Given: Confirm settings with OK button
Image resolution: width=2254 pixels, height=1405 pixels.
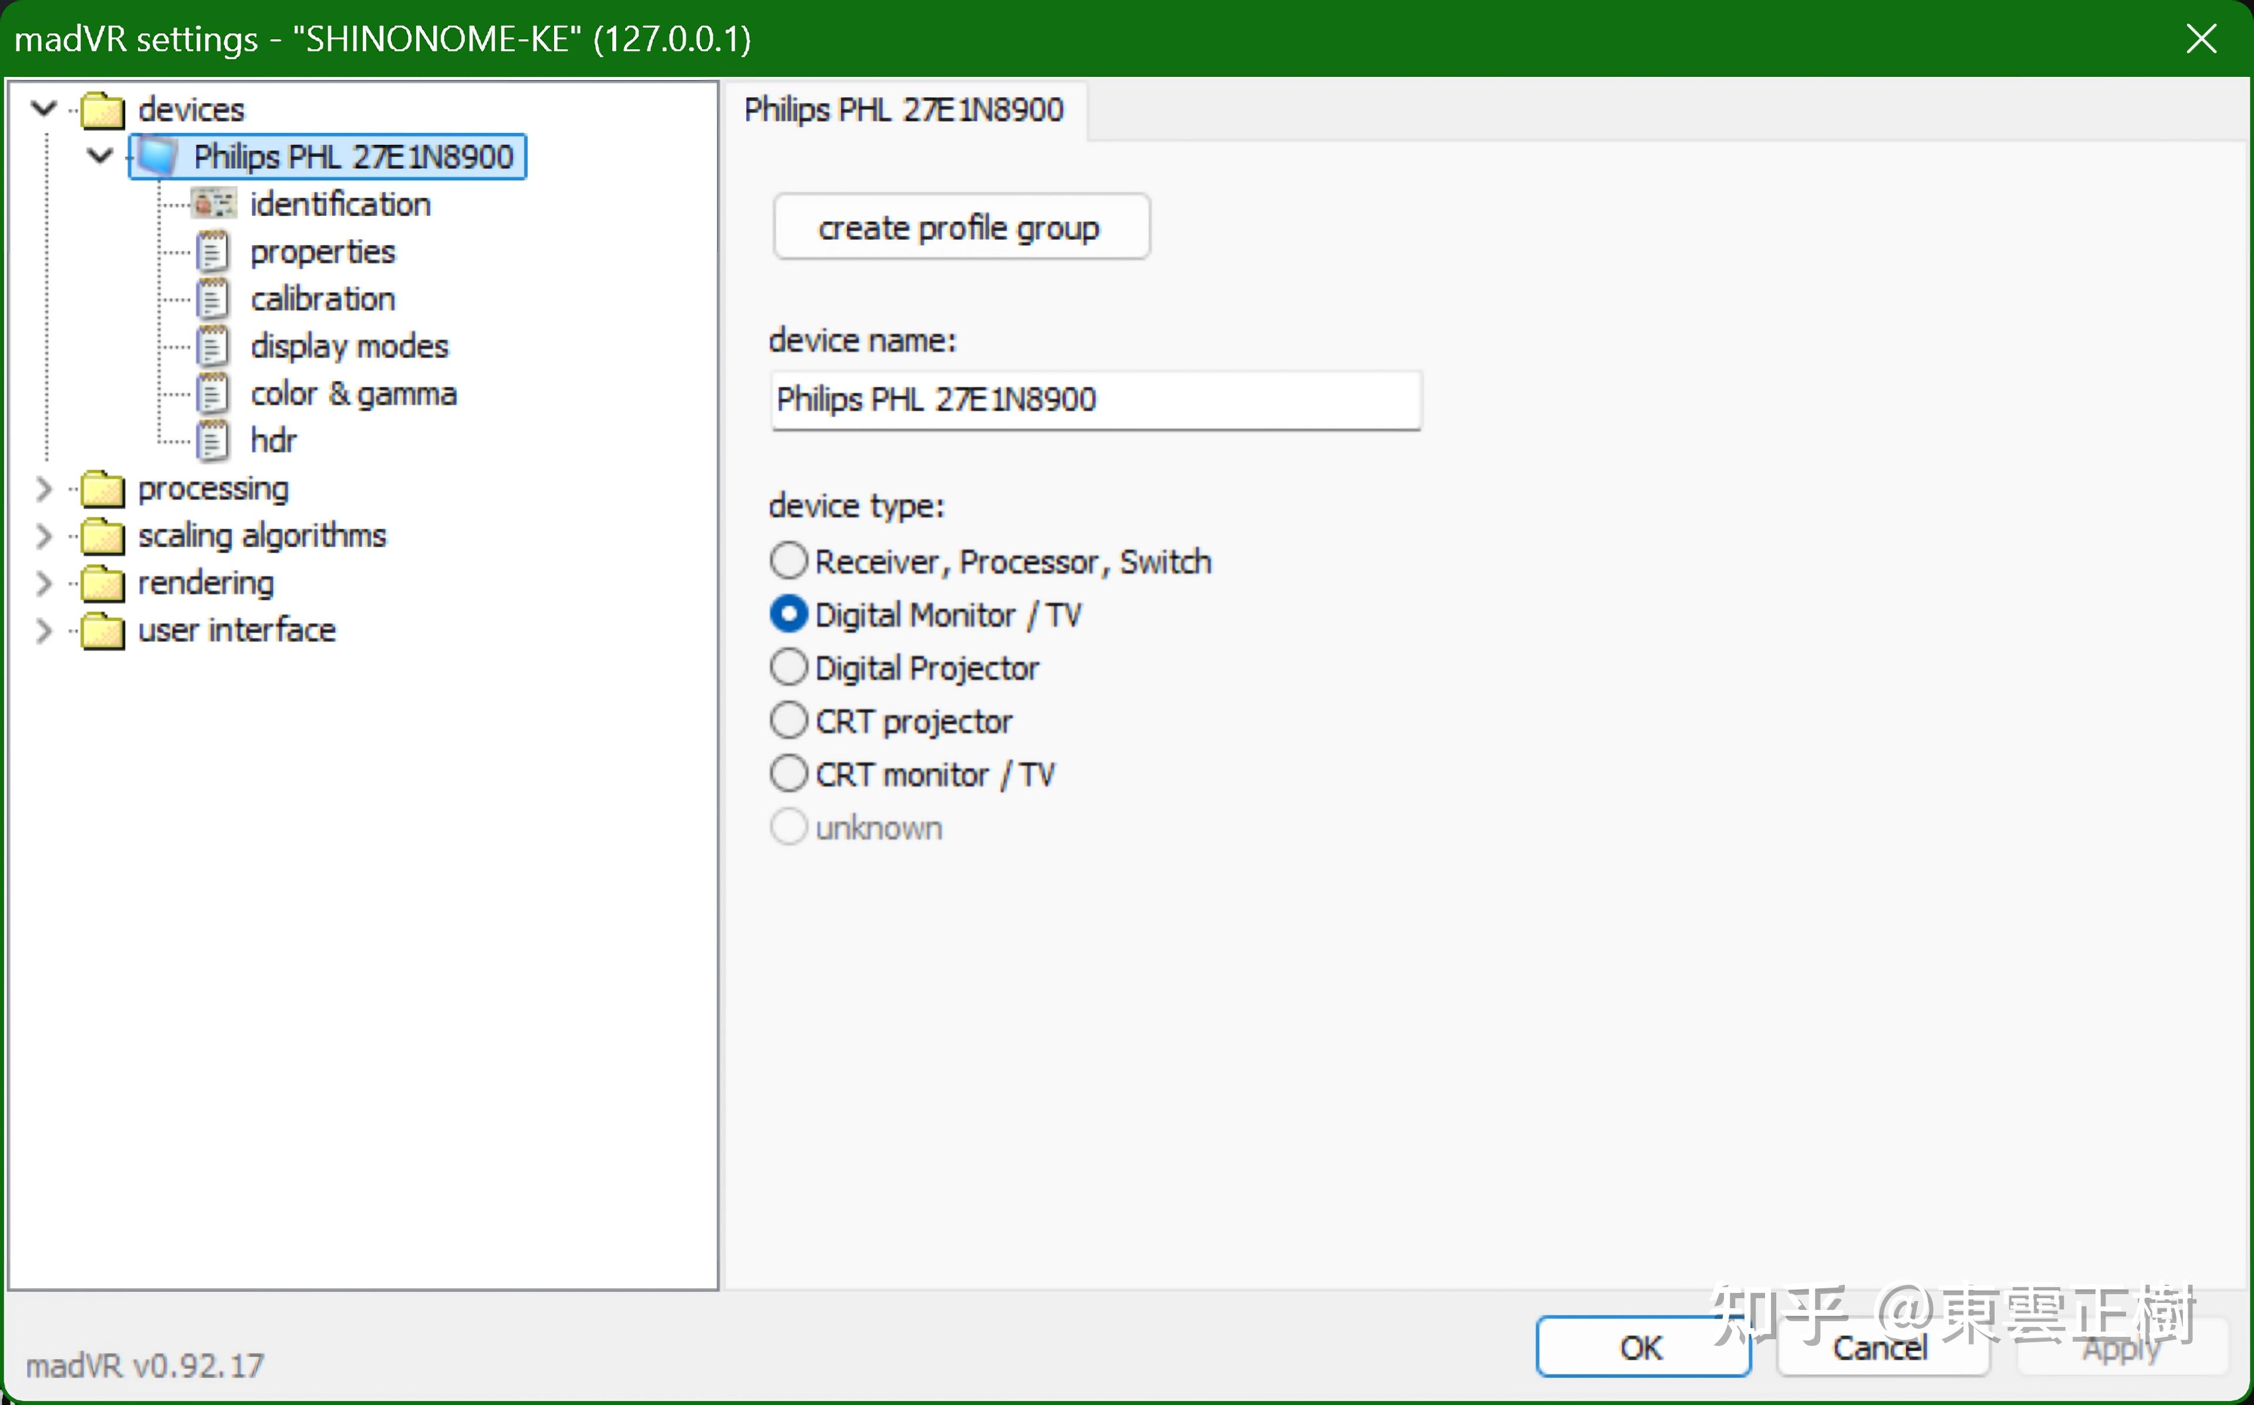Looking at the screenshot, I should 1642,1346.
